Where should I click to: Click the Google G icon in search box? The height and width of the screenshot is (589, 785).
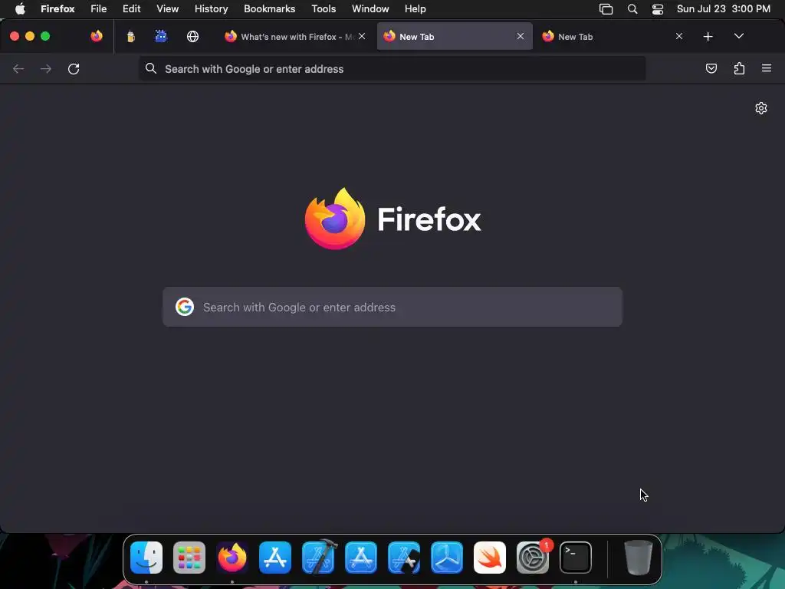pos(185,307)
